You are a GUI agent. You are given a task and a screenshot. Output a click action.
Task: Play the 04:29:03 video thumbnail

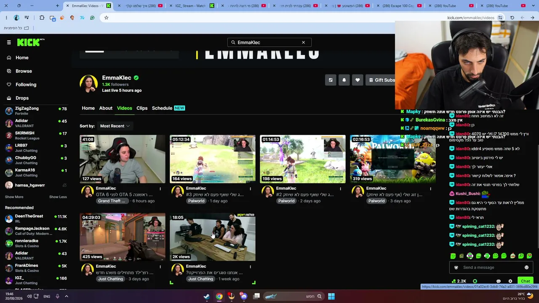point(123,237)
